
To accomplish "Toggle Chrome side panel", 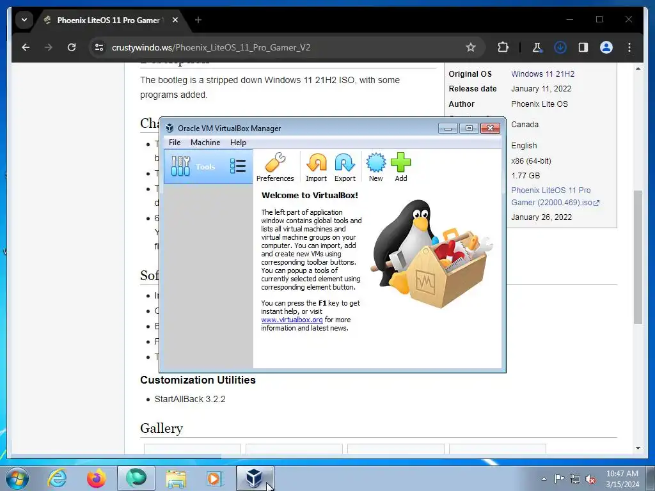I will pos(583,47).
